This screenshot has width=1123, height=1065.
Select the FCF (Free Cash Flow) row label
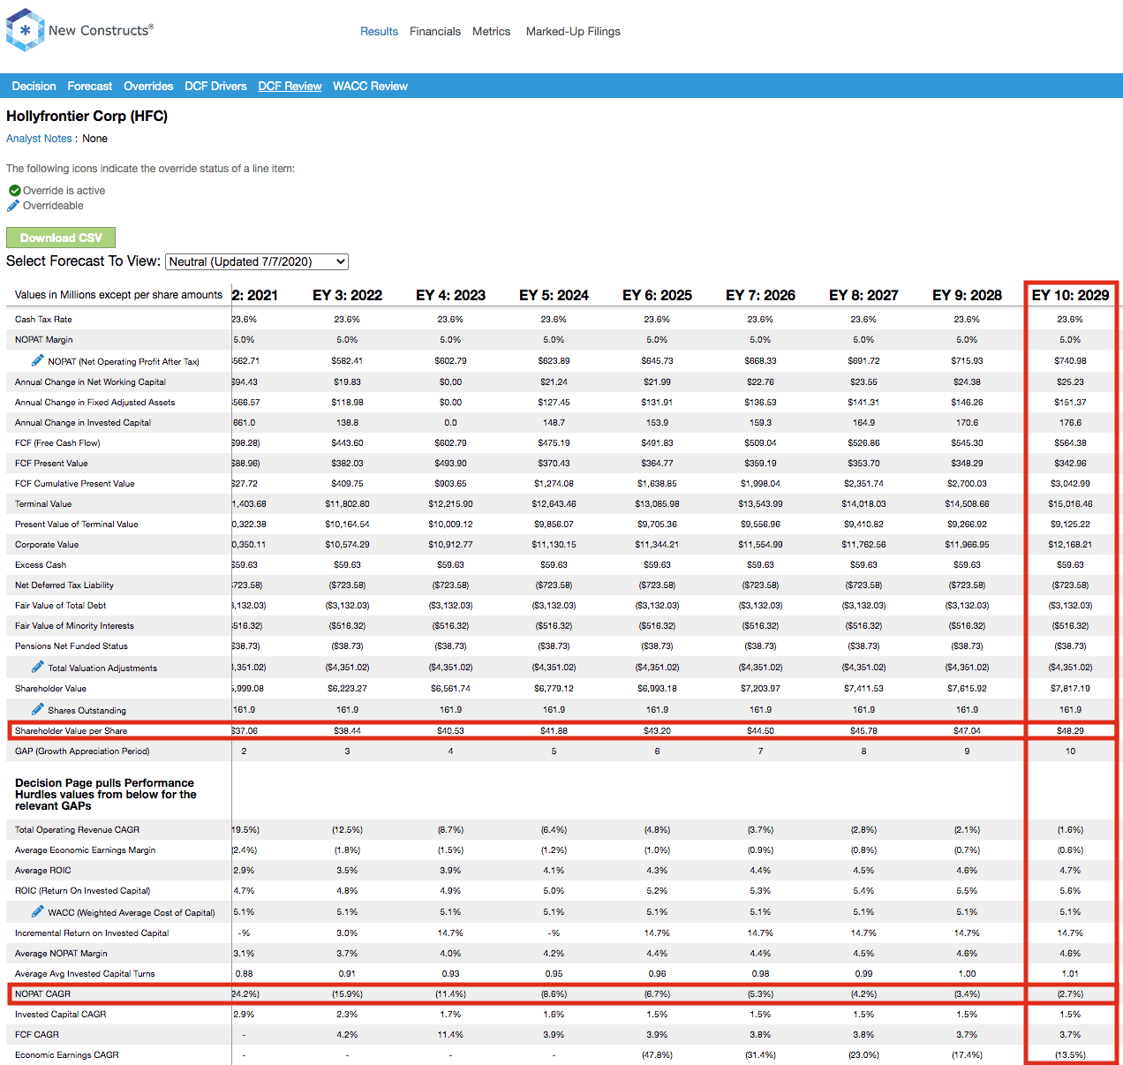coord(57,443)
